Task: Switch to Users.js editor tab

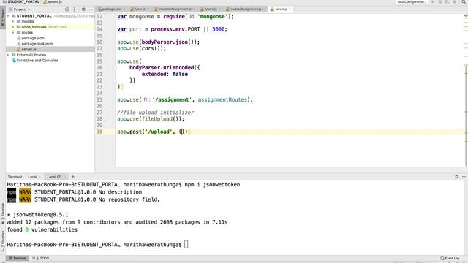Action: pos(211,9)
